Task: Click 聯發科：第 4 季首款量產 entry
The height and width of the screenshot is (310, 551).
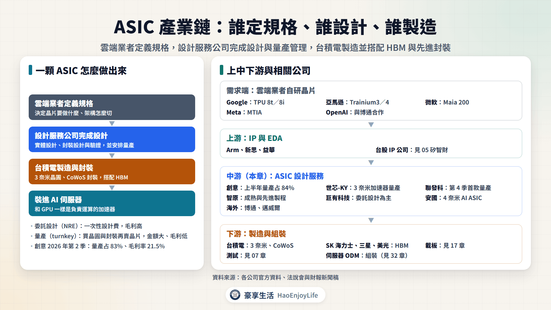Action: pos(458,188)
